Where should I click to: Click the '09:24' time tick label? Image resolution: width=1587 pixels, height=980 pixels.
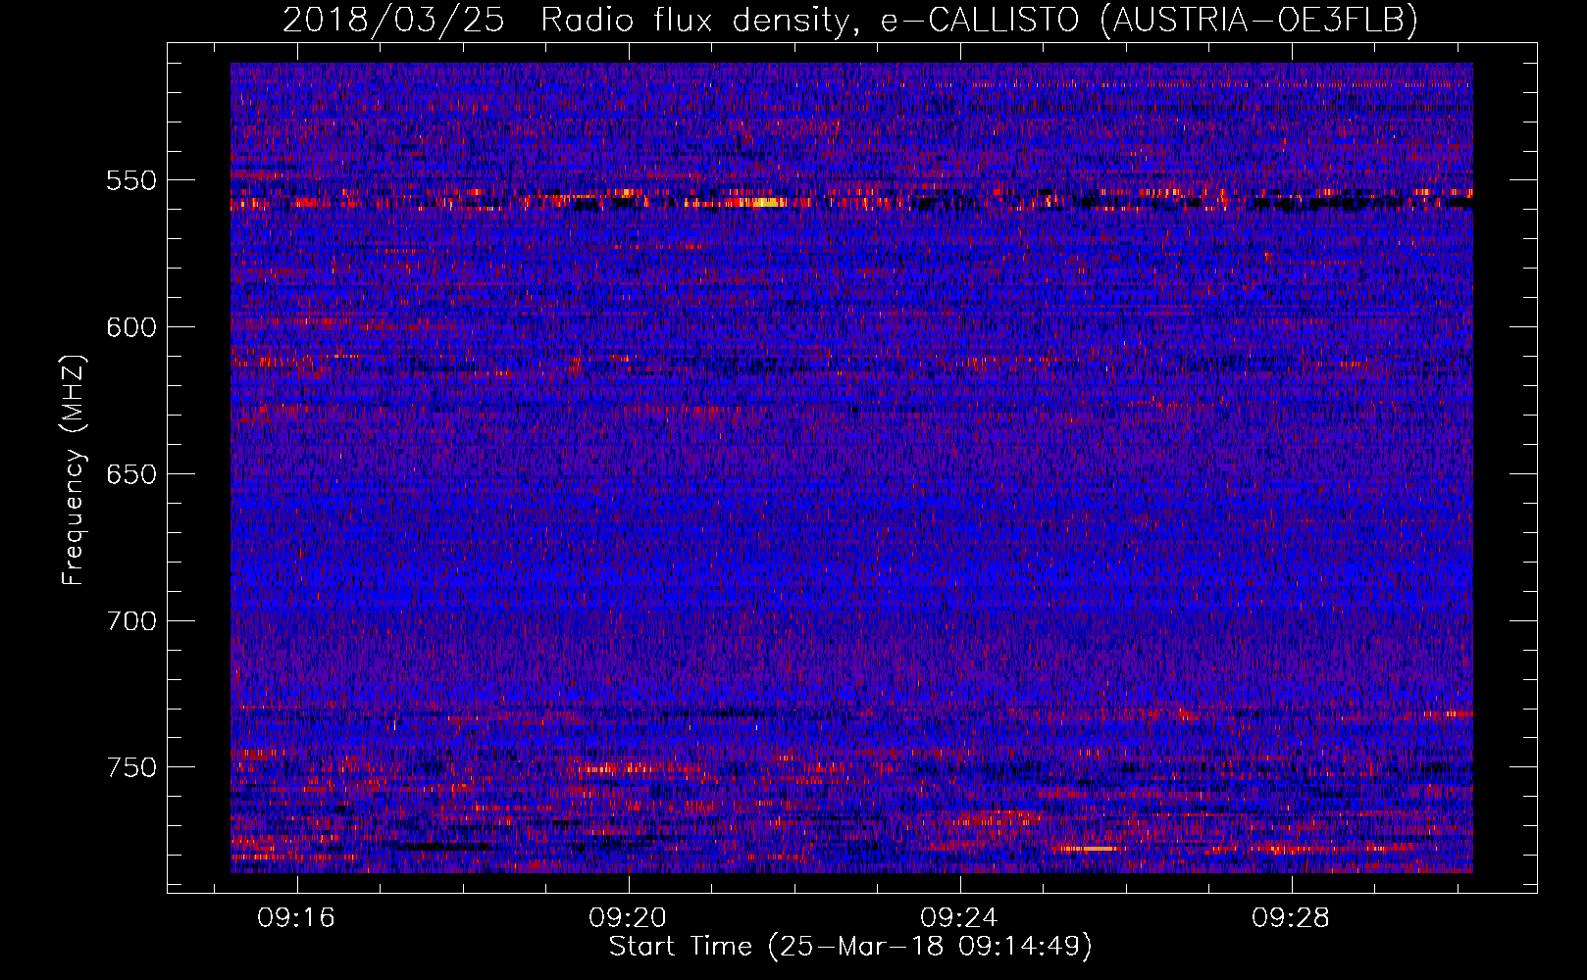(x=959, y=917)
